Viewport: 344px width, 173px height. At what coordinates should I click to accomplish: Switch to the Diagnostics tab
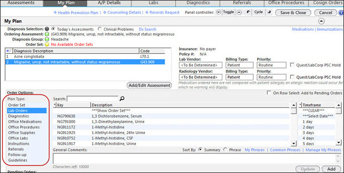(198, 3)
